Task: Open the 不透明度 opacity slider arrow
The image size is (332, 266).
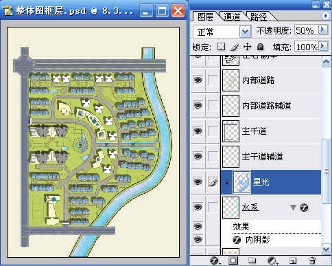Action: [323, 30]
